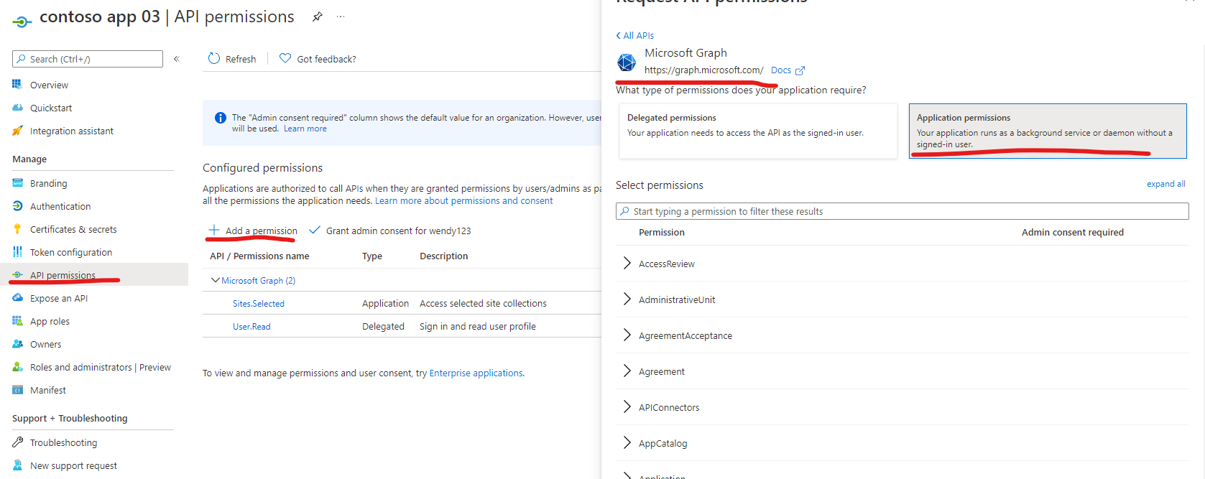1205x479 pixels.
Task: Click the Roles and administrators icon
Action: 17,367
